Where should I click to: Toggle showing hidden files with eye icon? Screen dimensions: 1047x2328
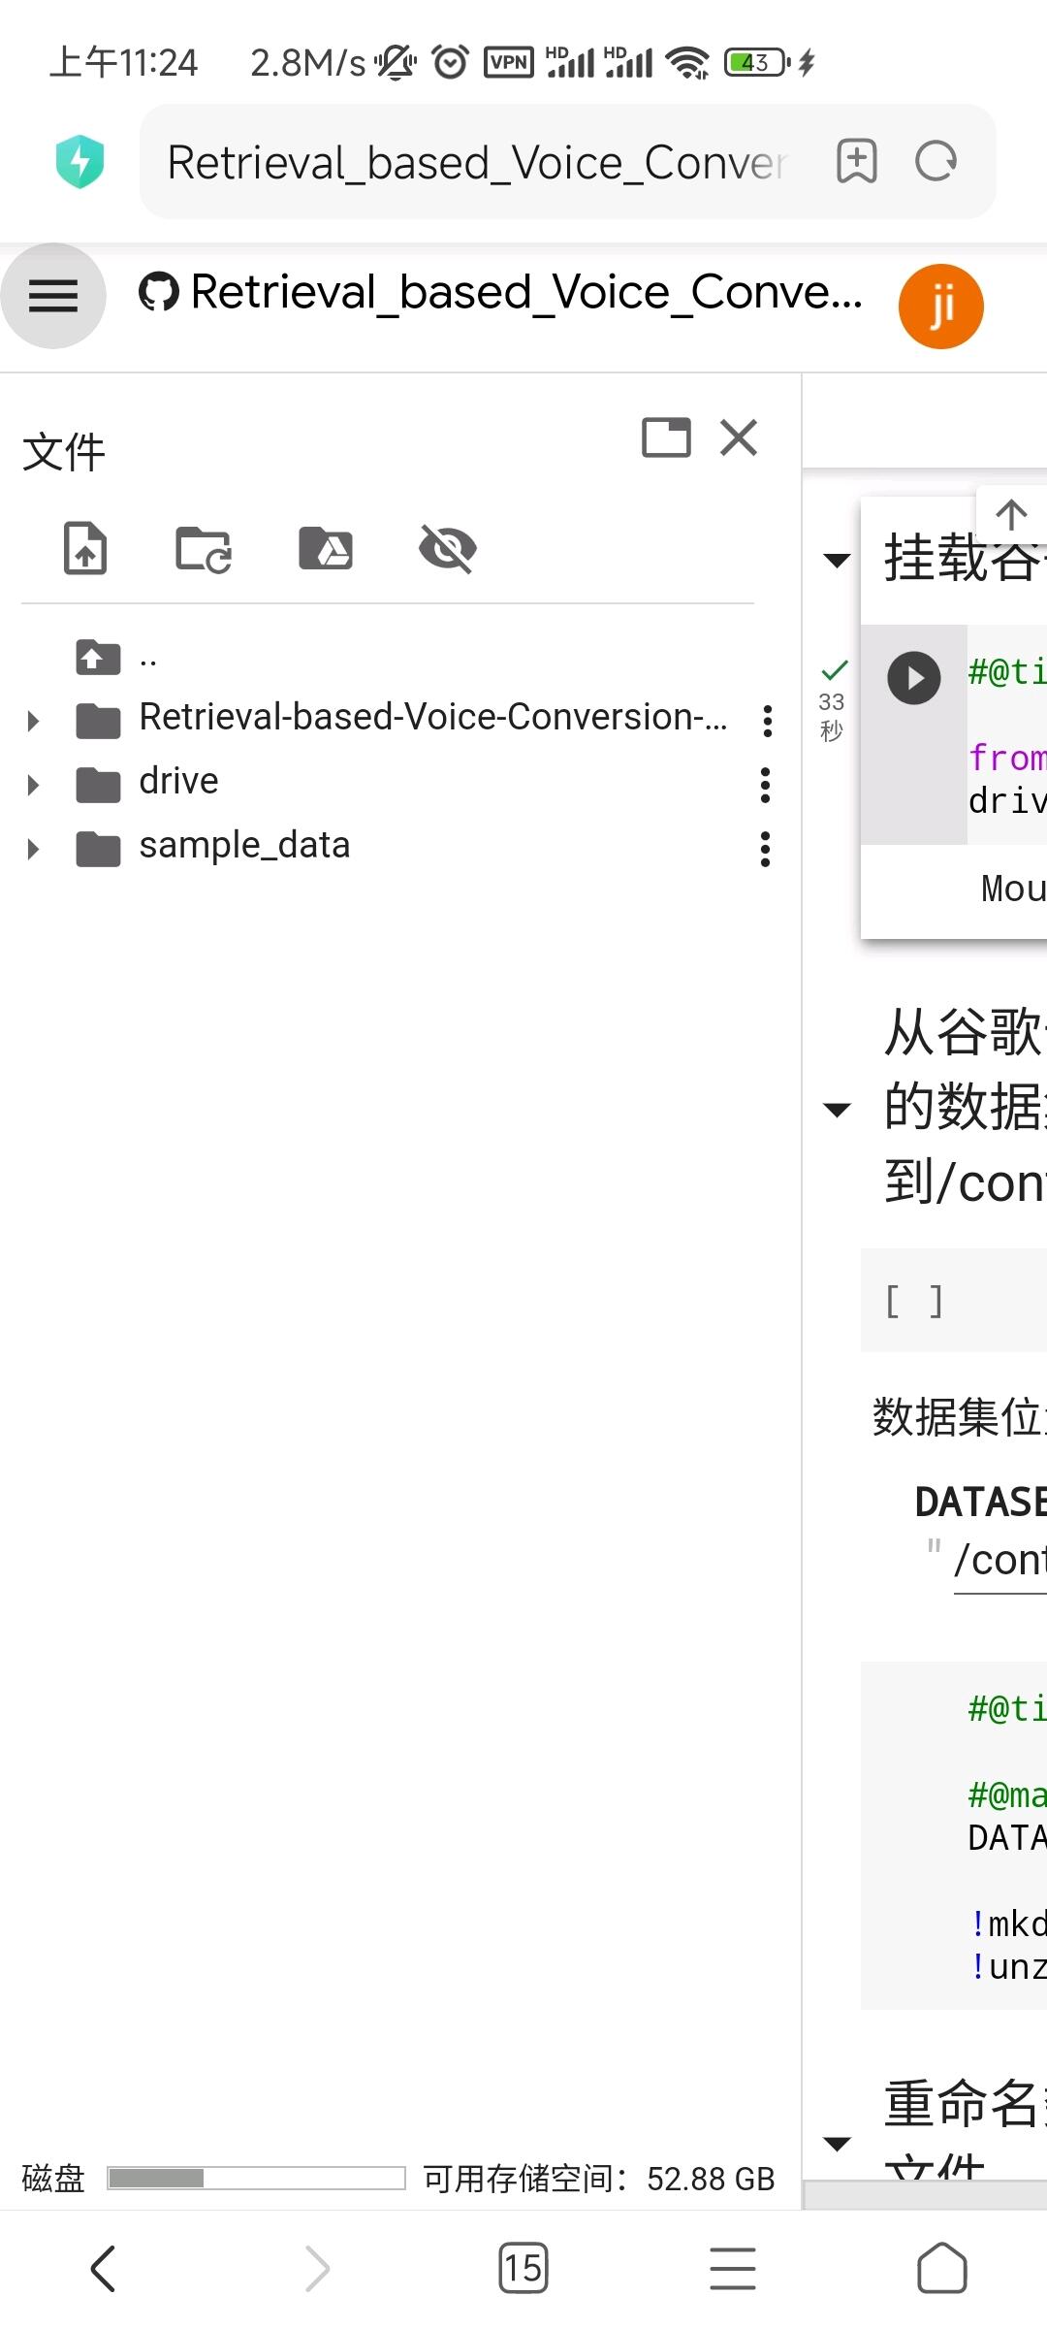(x=447, y=549)
